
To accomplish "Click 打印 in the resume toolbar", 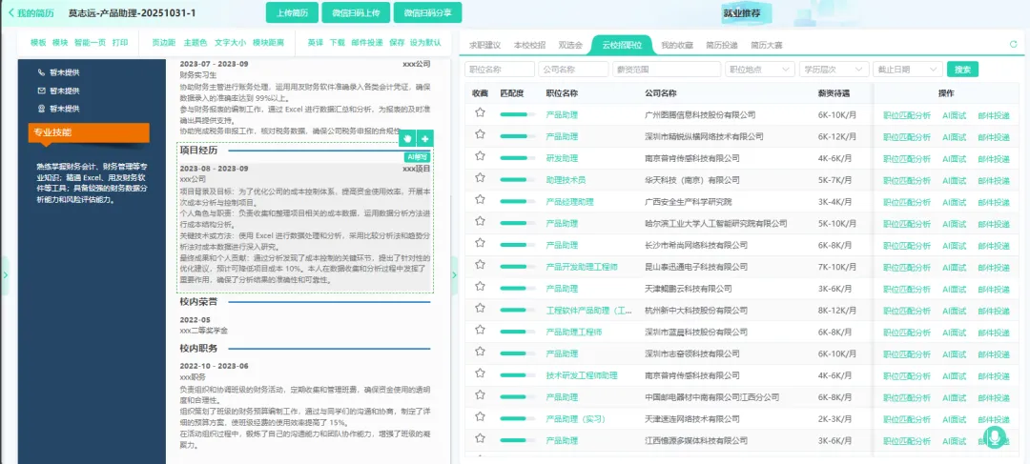I will (x=119, y=42).
